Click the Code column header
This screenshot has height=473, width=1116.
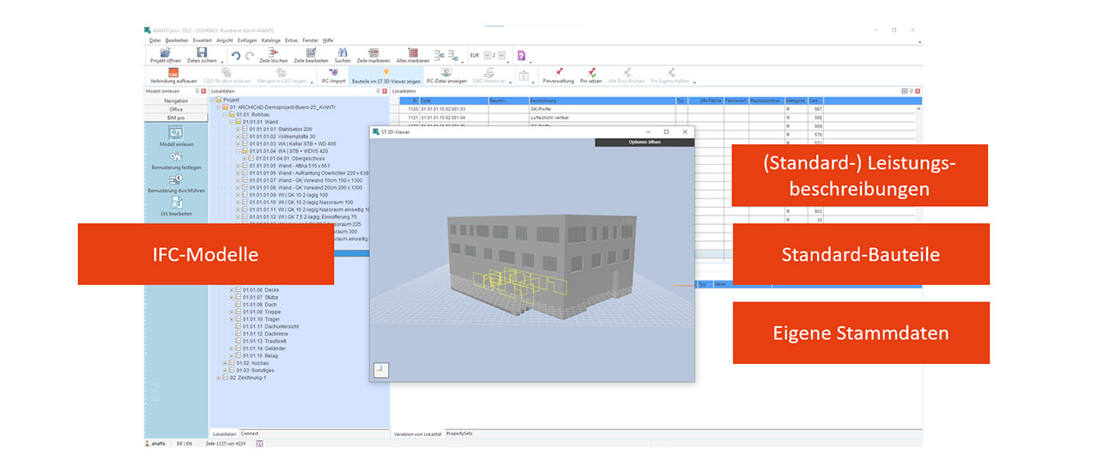click(453, 100)
